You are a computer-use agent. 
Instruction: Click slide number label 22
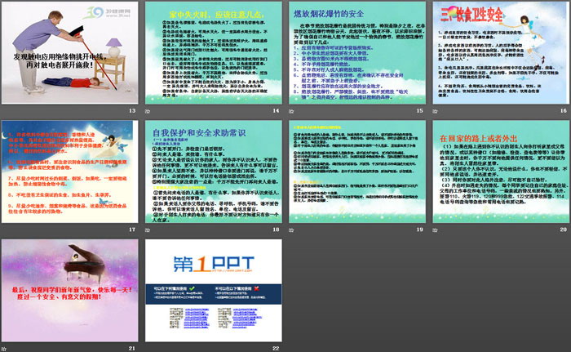(276, 349)
